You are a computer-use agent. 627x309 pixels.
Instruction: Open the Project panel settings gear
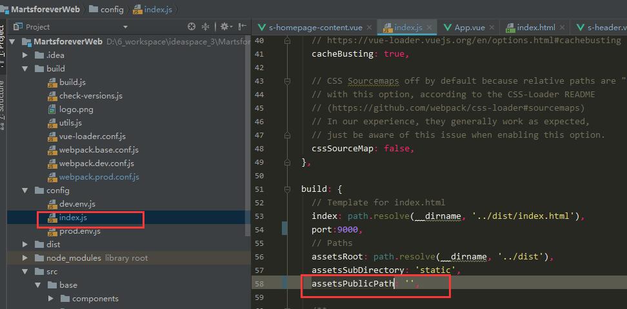click(226, 27)
